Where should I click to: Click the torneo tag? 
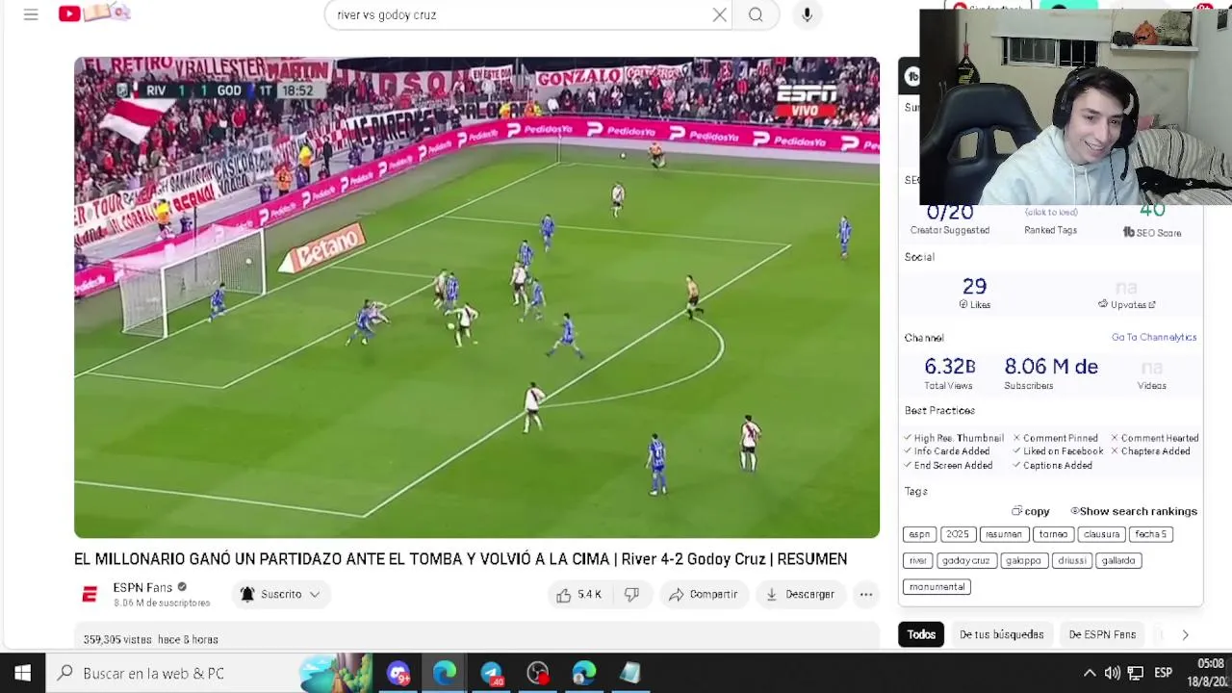[x=1053, y=534]
